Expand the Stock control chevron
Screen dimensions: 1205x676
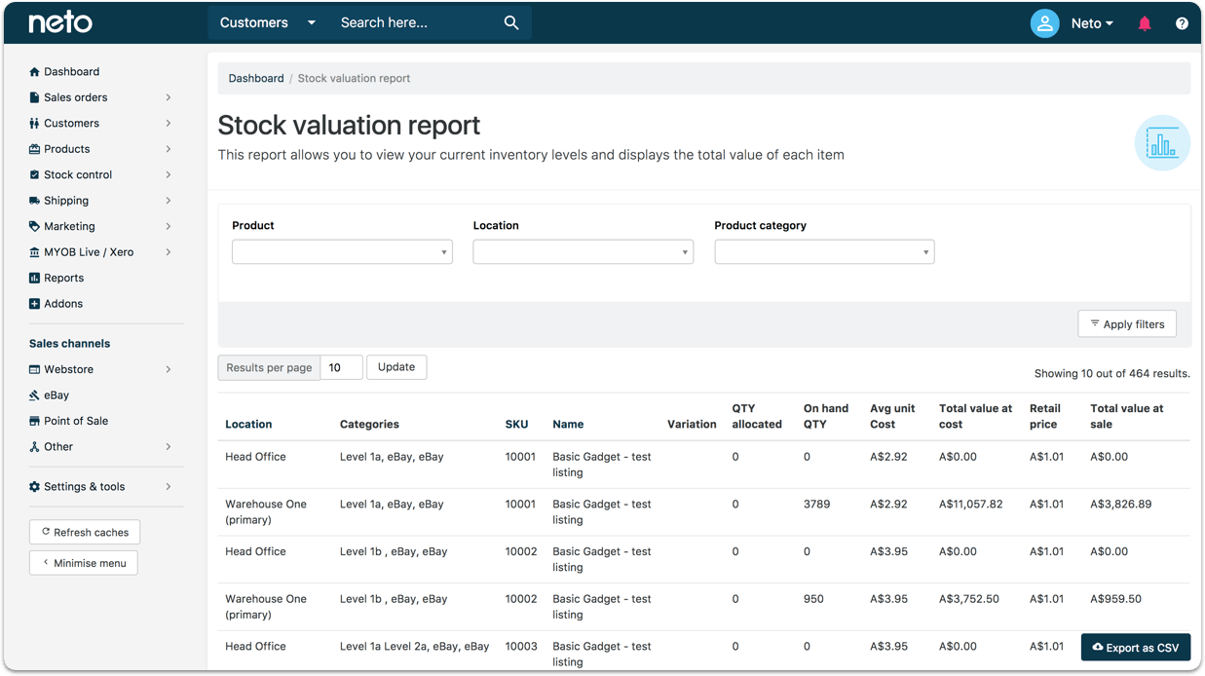169,175
